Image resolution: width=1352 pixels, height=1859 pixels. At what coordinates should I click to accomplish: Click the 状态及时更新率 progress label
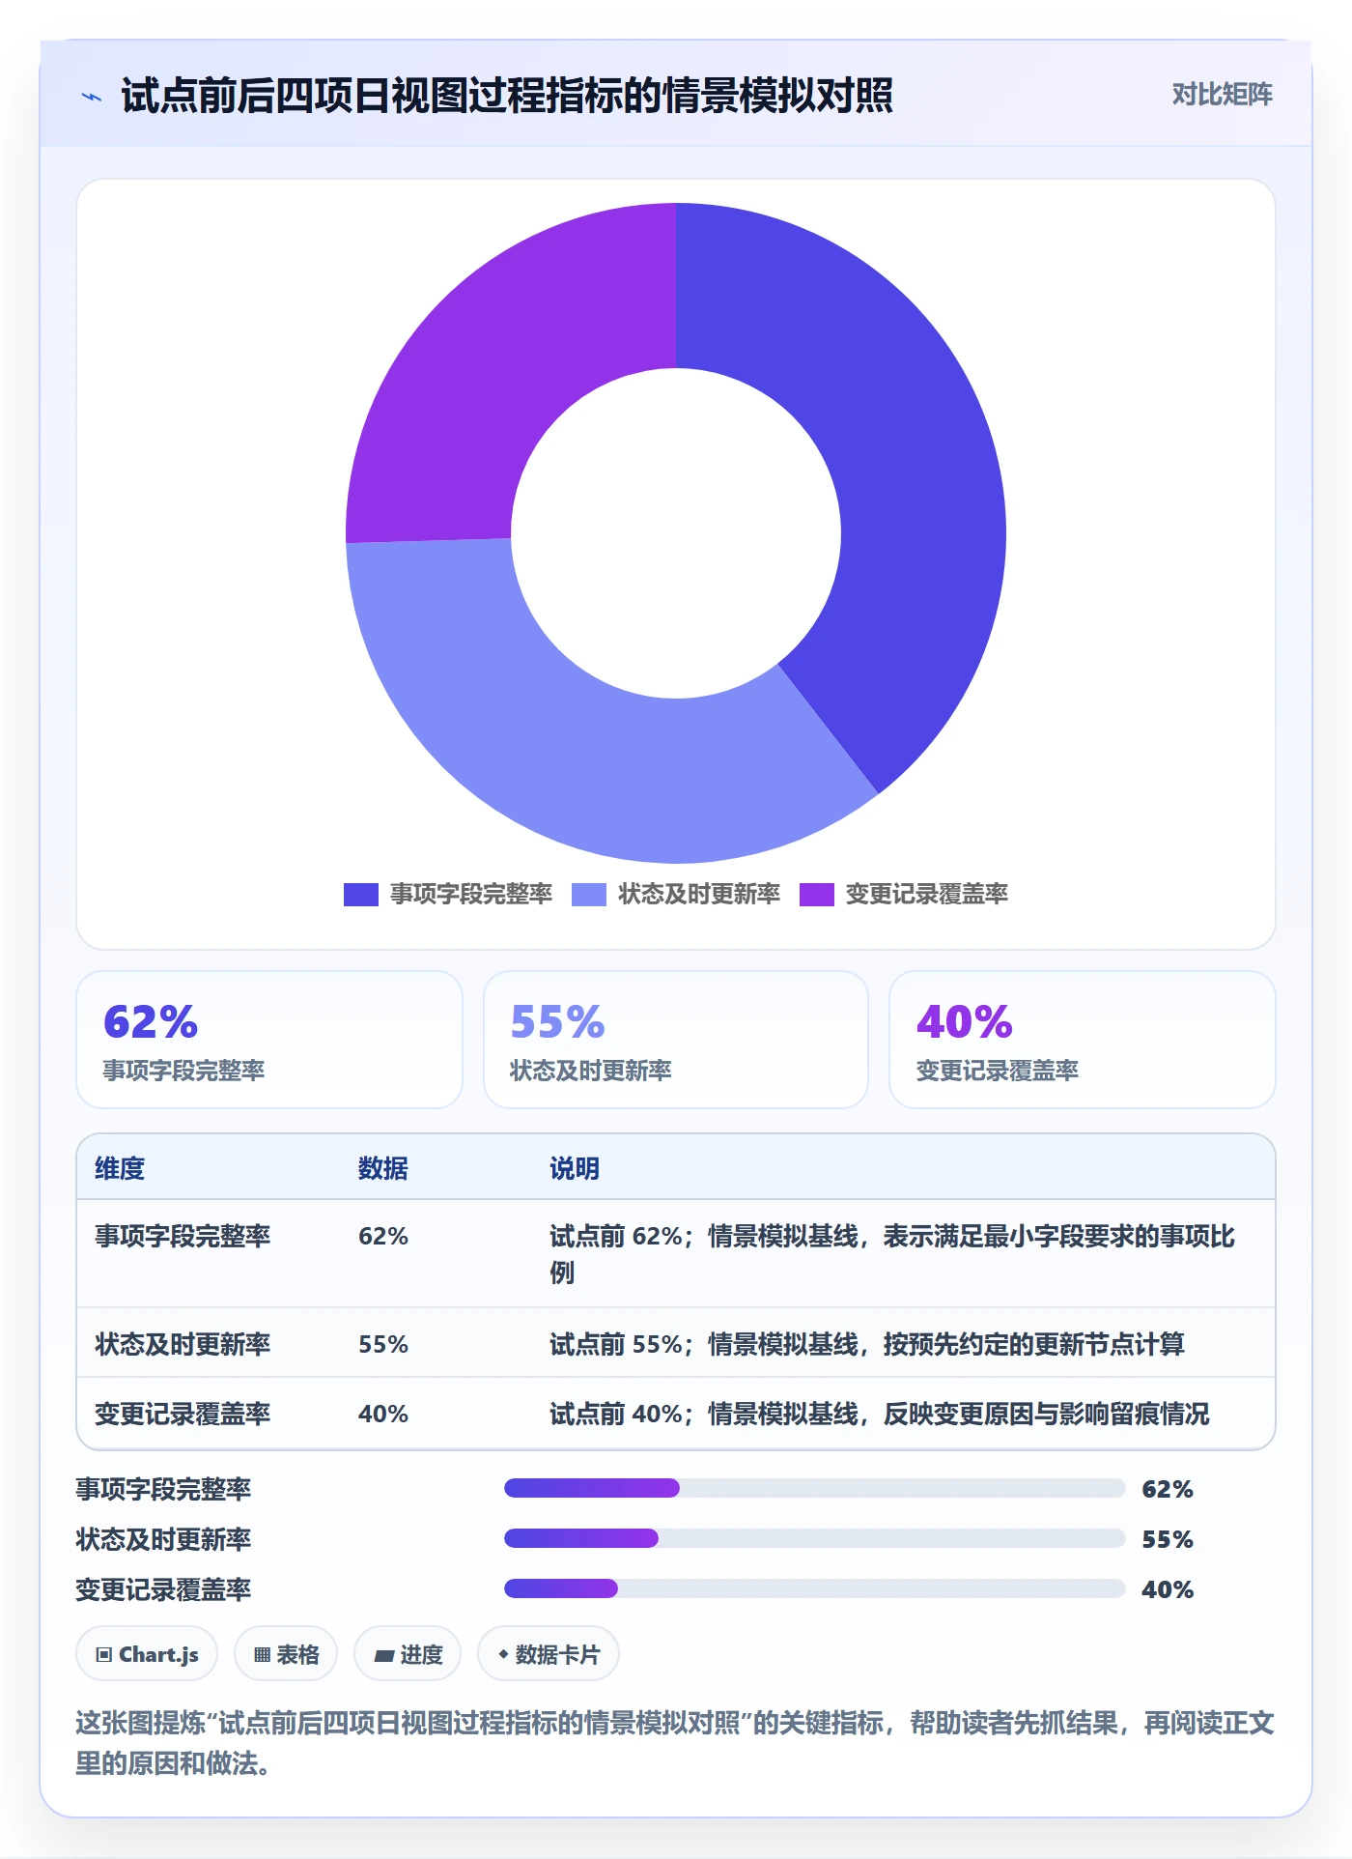pos(163,1539)
